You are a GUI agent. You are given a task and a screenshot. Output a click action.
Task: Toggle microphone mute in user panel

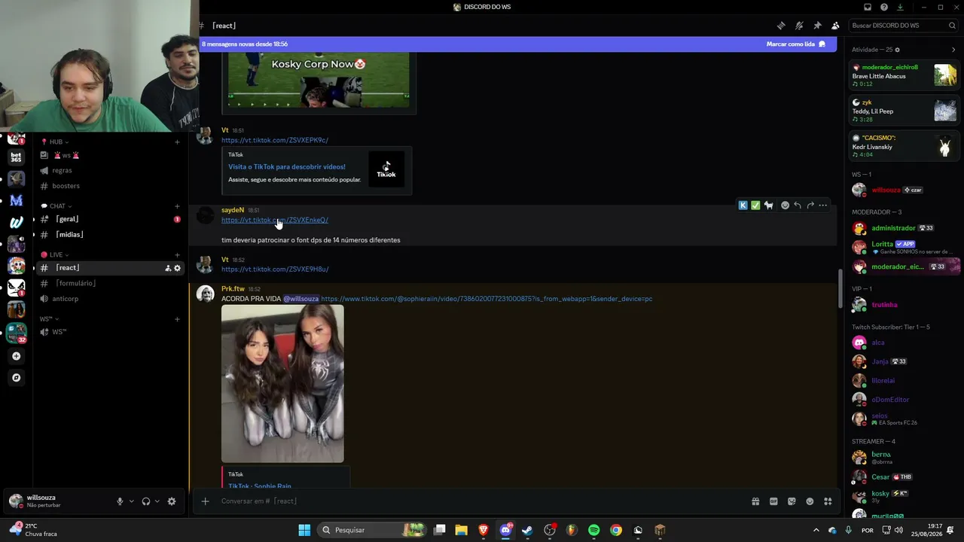(120, 501)
